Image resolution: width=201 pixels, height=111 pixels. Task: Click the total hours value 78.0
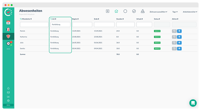(x=118, y=54)
